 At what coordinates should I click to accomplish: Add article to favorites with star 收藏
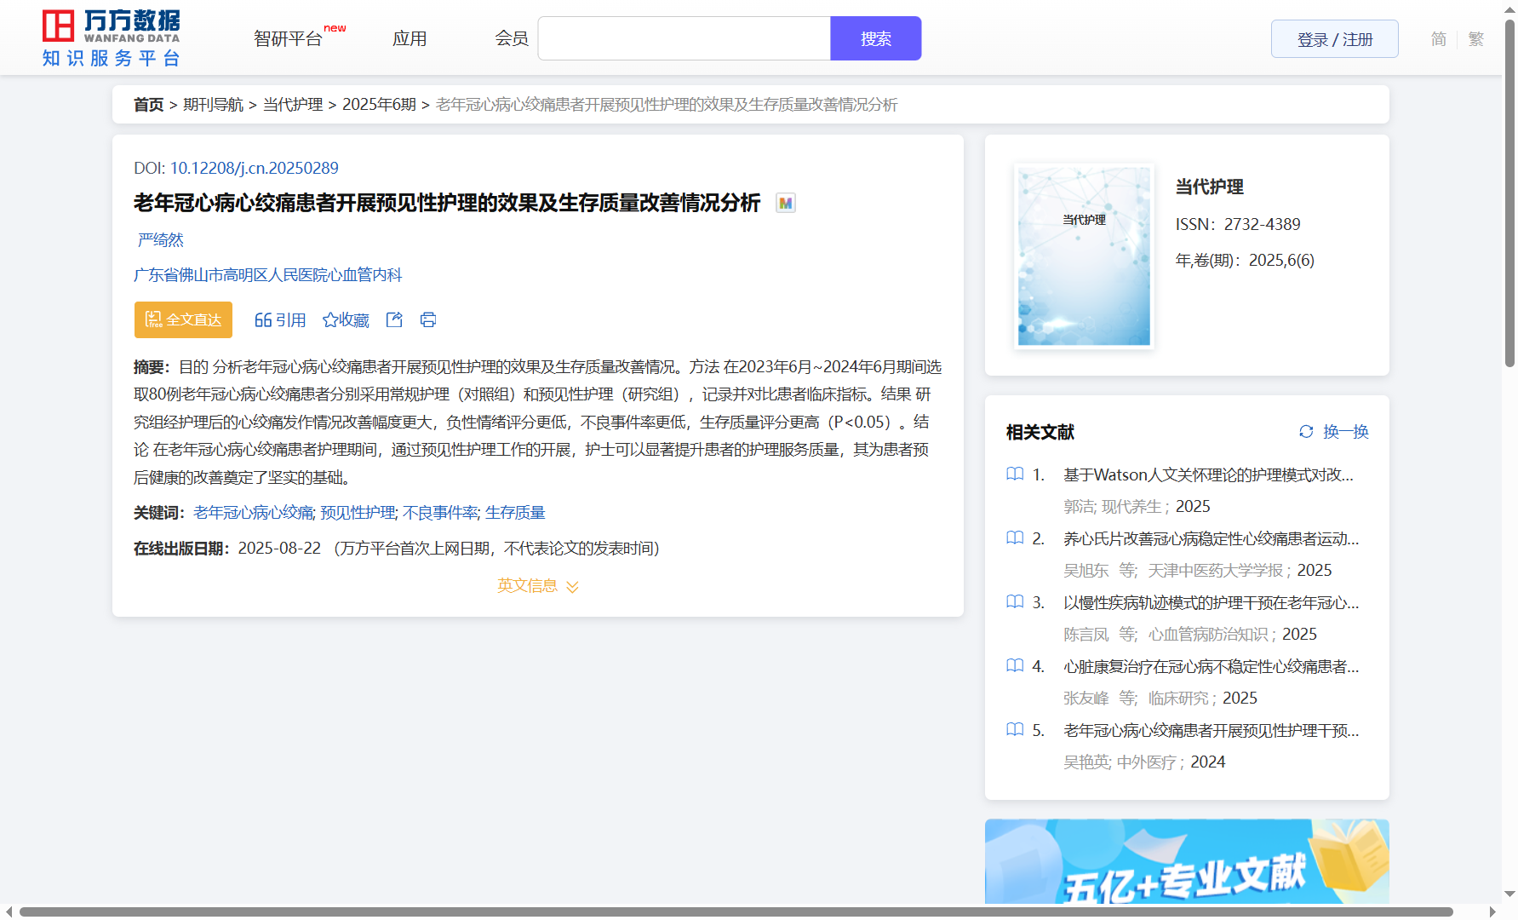tap(346, 319)
